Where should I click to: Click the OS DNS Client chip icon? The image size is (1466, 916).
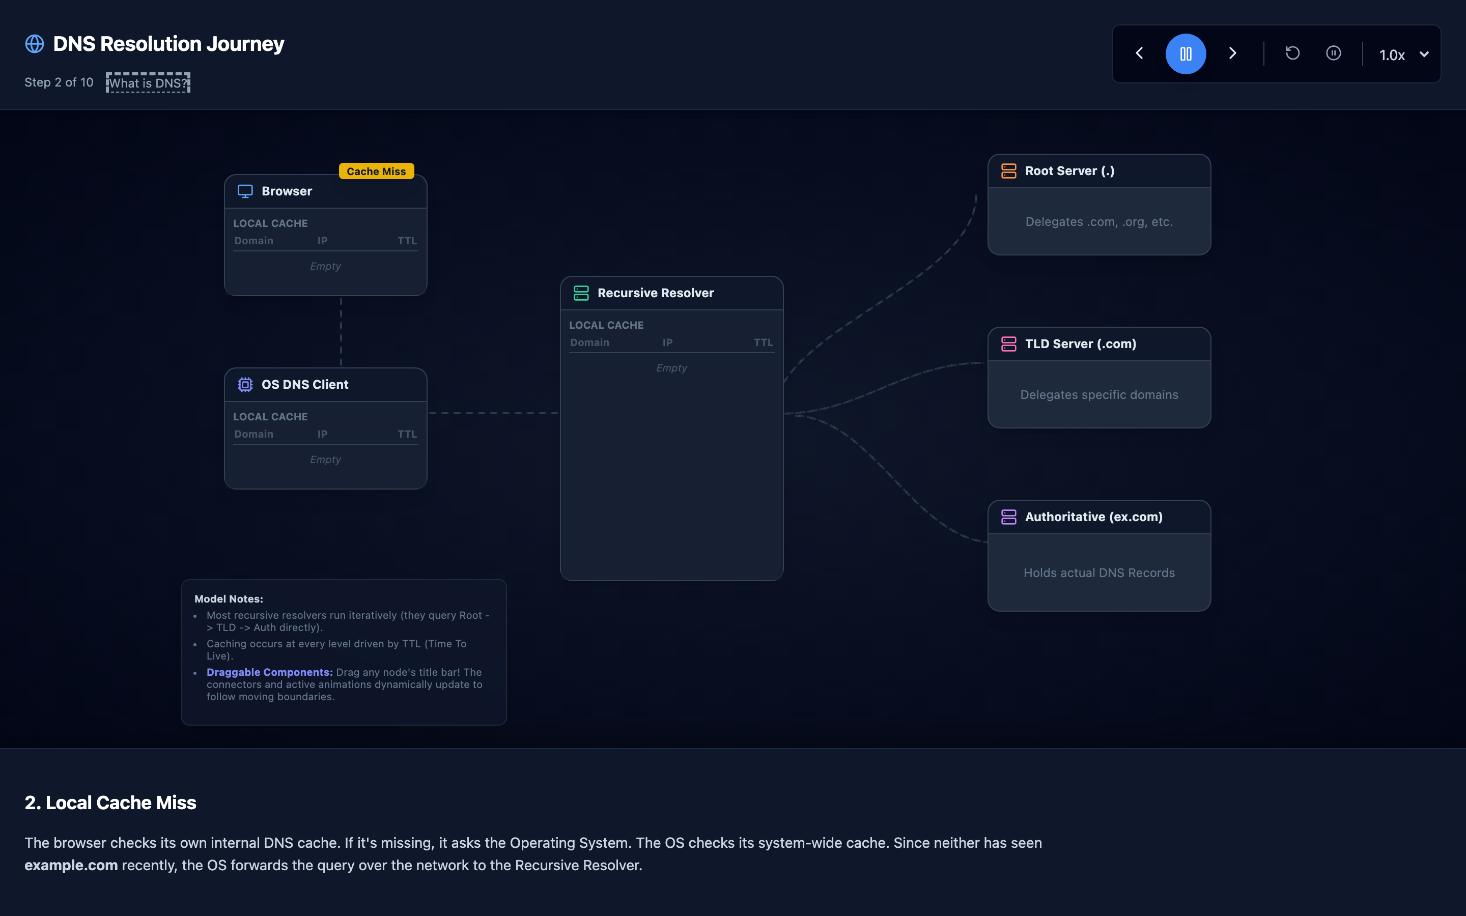[245, 385]
